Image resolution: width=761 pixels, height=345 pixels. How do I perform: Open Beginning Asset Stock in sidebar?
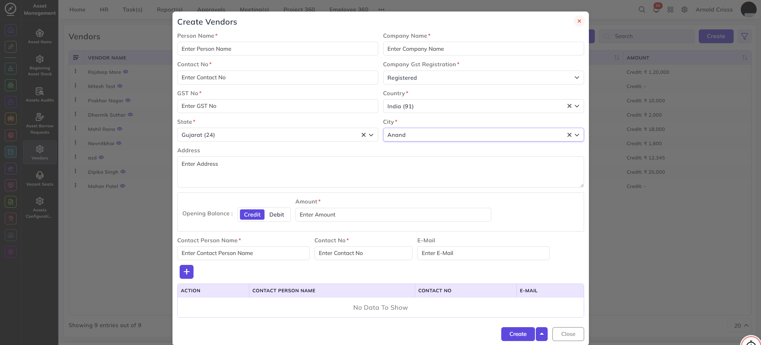40,65
